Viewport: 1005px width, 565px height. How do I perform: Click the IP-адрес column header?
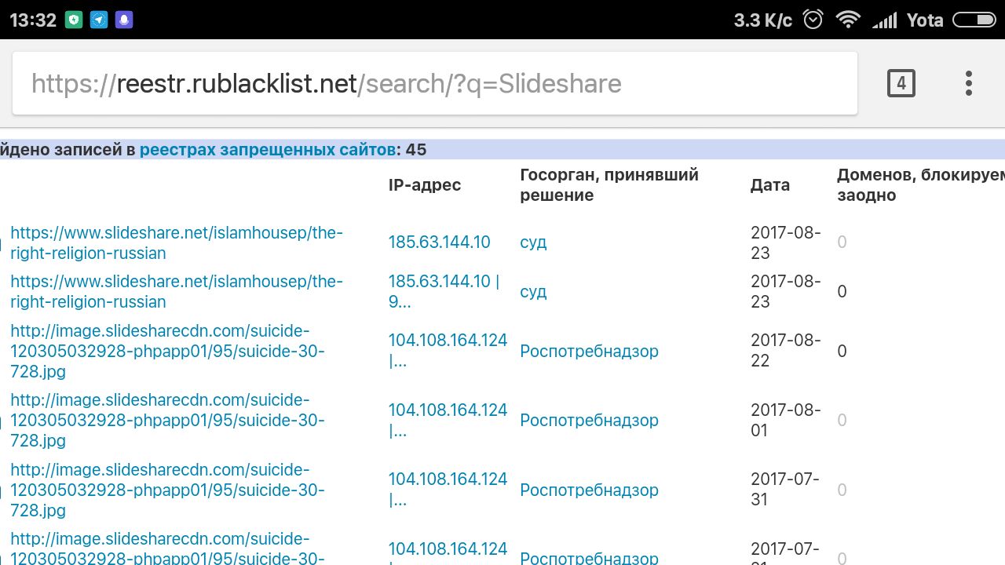425,185
